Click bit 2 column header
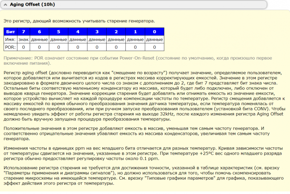 (116, 32)
